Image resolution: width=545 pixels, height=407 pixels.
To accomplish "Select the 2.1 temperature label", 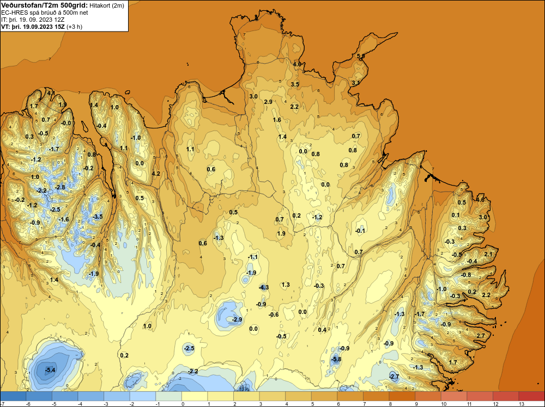I will click(x=488, y=254).
